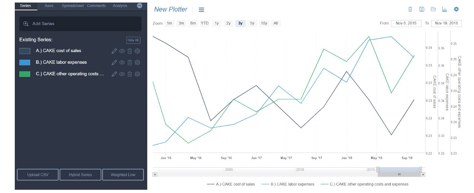Switch to the Analysis tab
Viewport: 474px width, 193px height.
tap(120, 6)
